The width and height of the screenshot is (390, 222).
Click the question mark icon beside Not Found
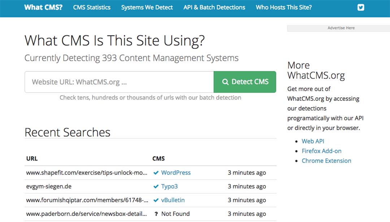156,214
